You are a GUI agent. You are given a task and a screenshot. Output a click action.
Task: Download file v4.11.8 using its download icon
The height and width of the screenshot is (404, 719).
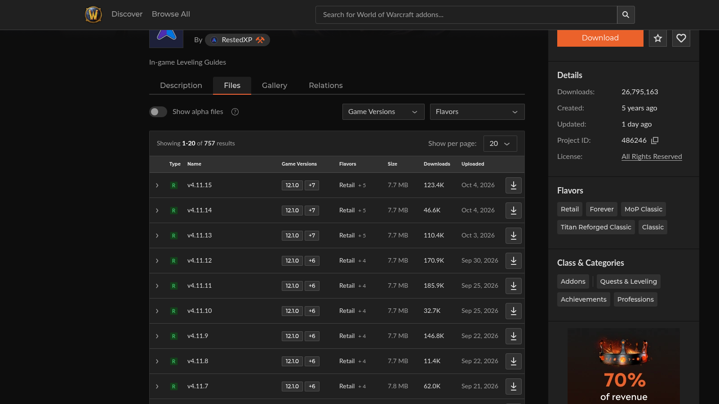[x=514, y=361]
